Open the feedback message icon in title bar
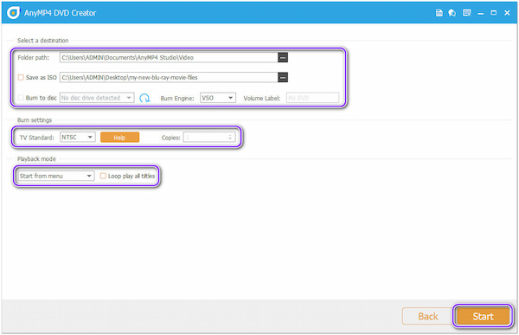 467,13
